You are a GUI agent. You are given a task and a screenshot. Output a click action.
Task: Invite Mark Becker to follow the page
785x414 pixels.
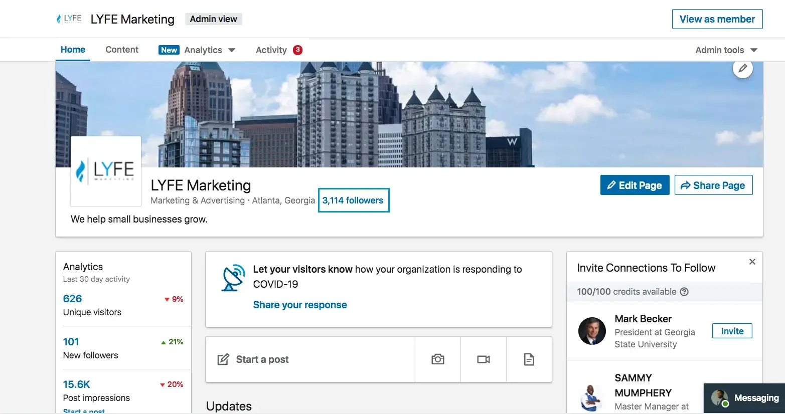[732, 331]
